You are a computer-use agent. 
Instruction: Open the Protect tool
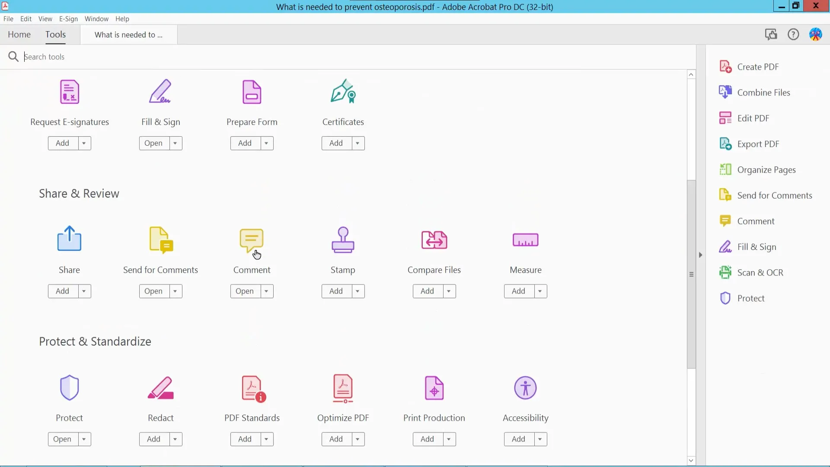(61, 438)
